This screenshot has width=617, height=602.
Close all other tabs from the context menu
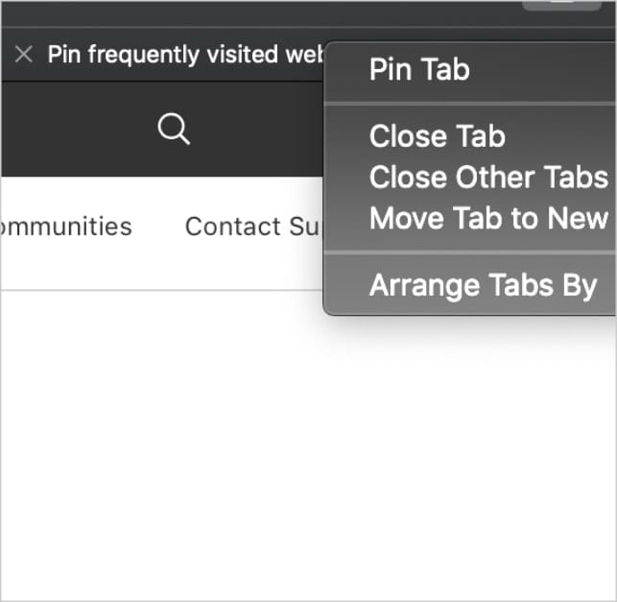[x=488, y=178]
